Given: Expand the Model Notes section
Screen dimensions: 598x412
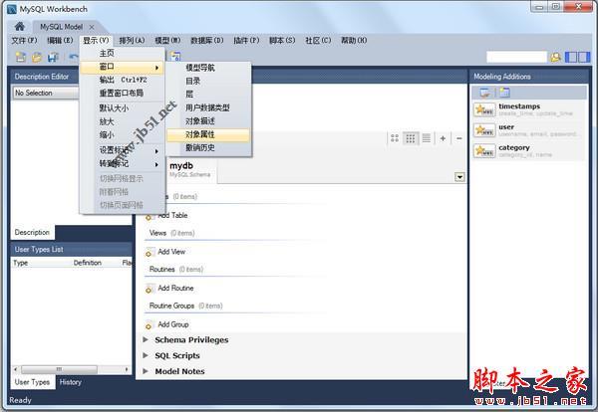Looking at the screenshot, I should pos(146,371).
